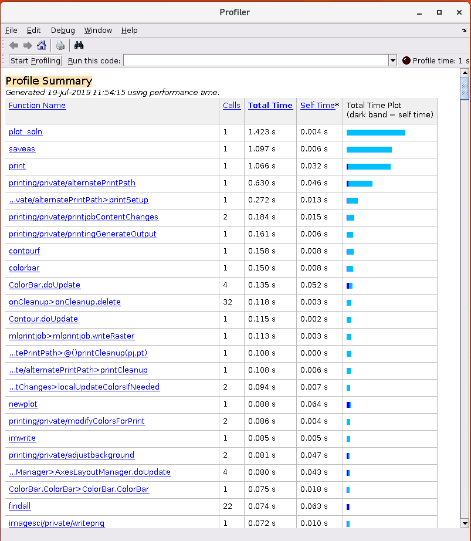Open the findall function link
Screen dimensions: 471x541
(20, 506)
